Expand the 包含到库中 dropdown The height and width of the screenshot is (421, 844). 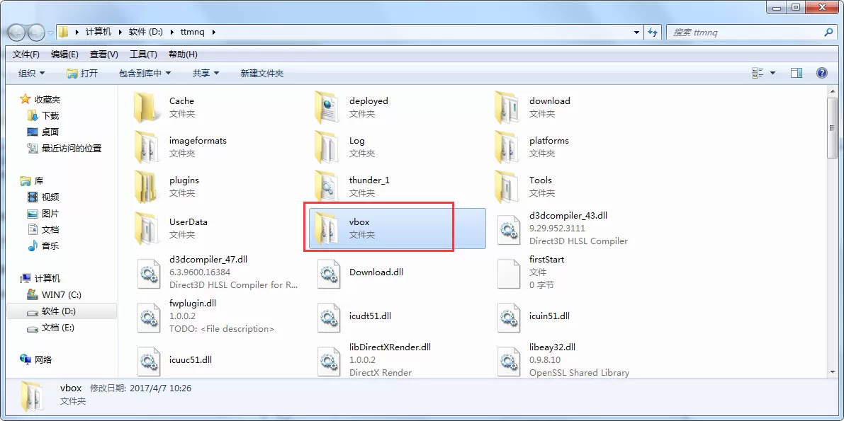[145, 73]
